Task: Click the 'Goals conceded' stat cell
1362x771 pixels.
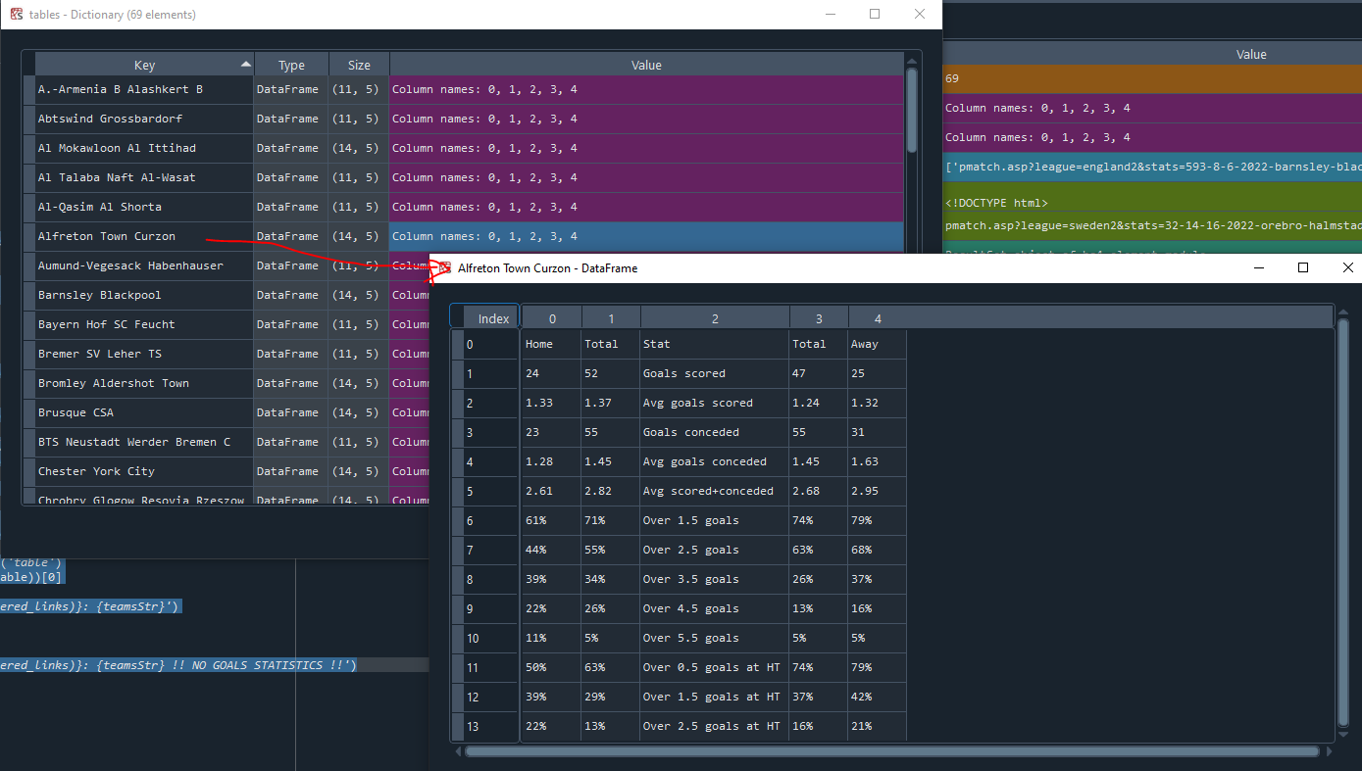Action: 715,432
